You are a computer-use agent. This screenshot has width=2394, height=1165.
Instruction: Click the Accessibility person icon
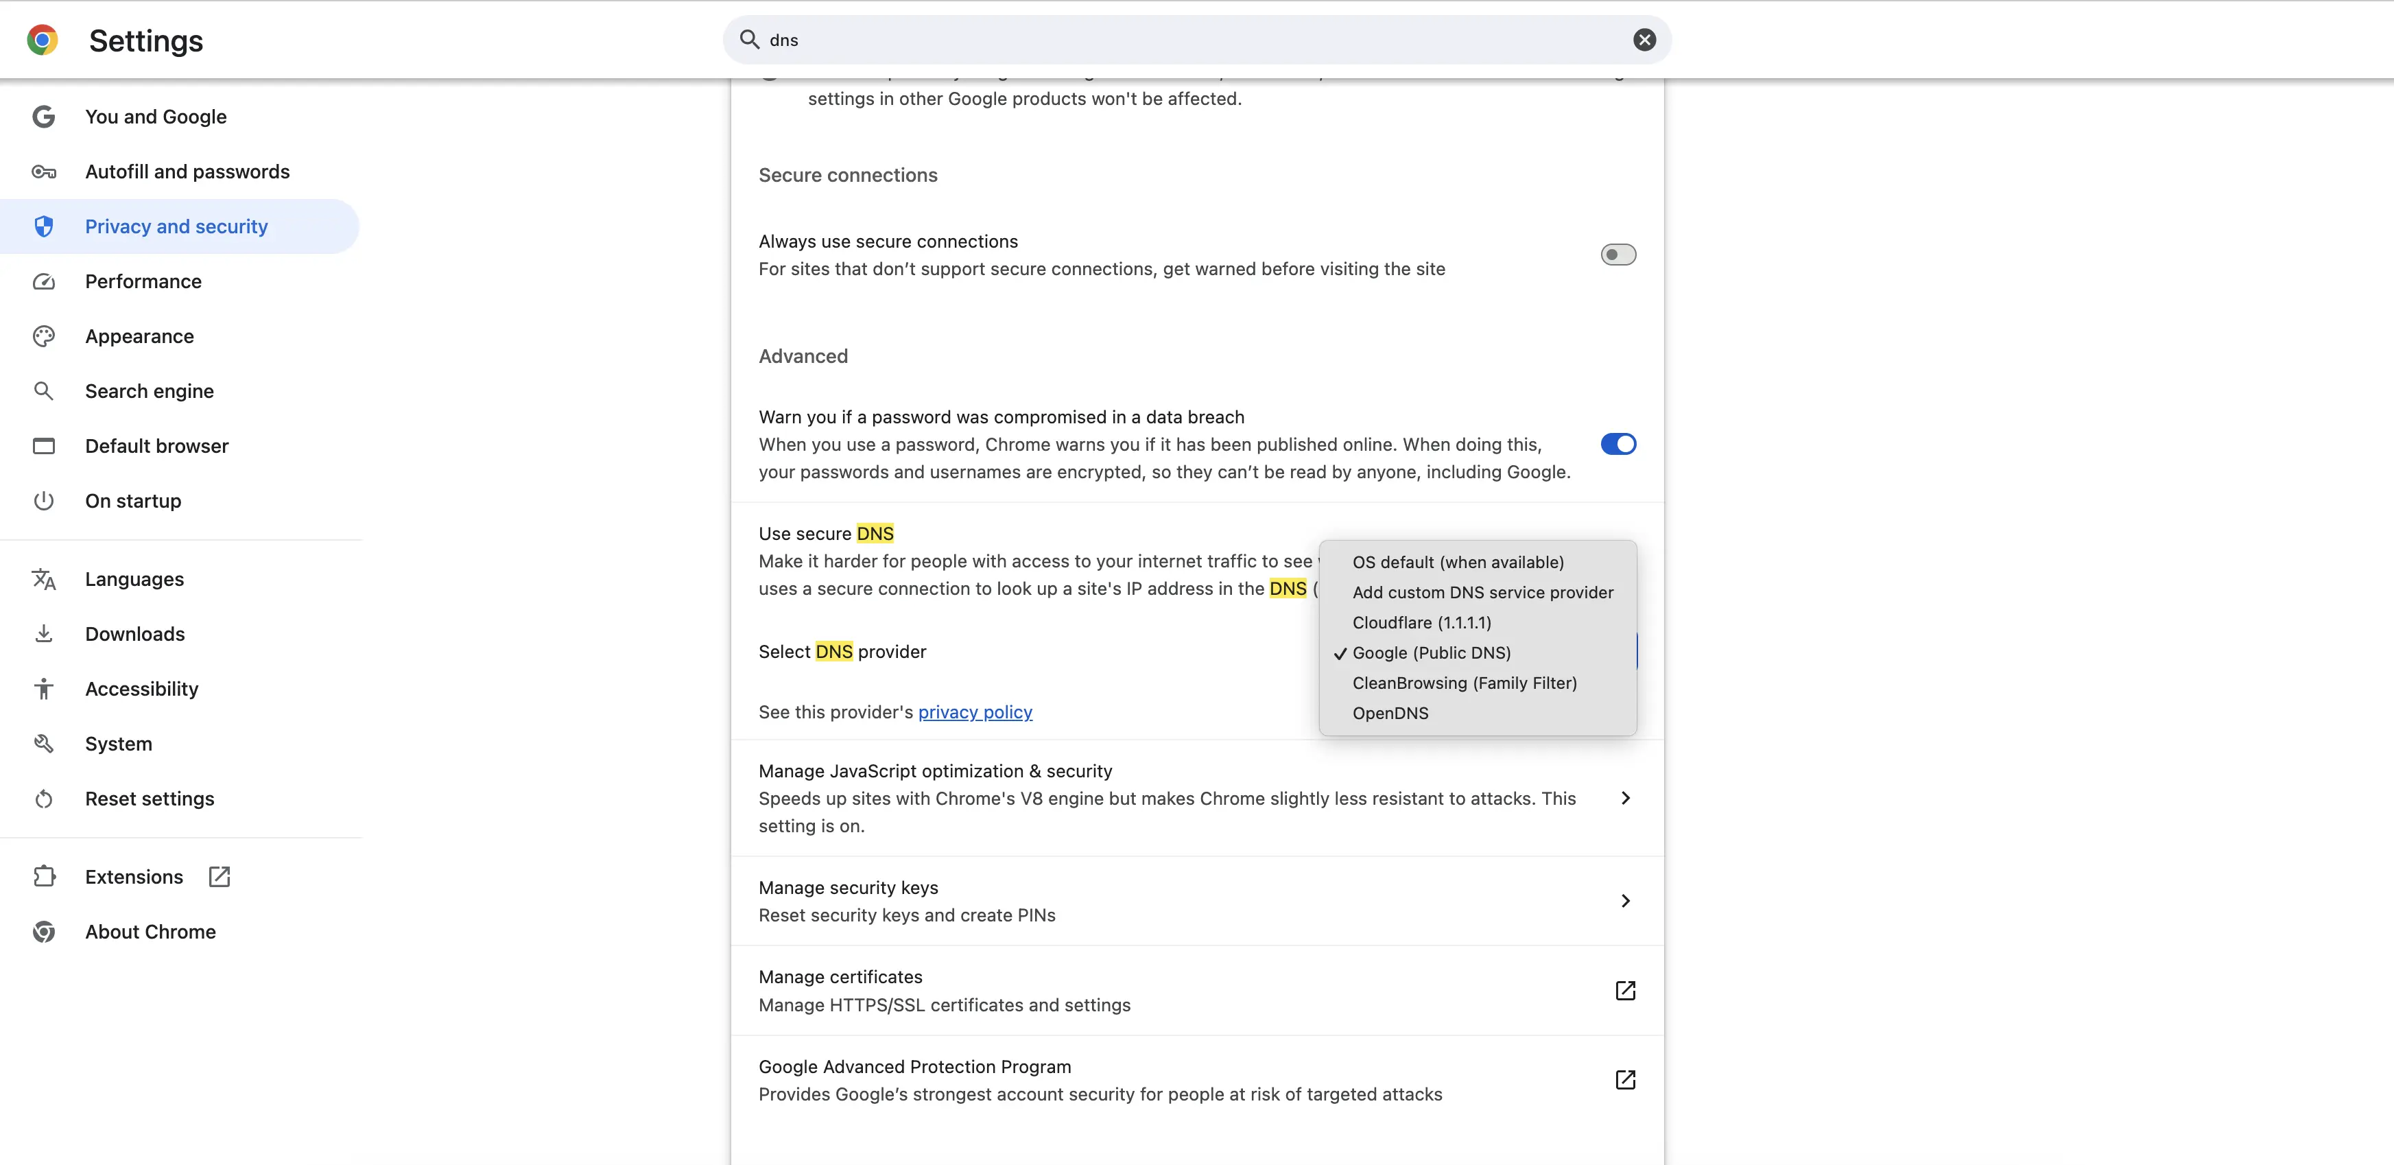(x=44, y=689)
